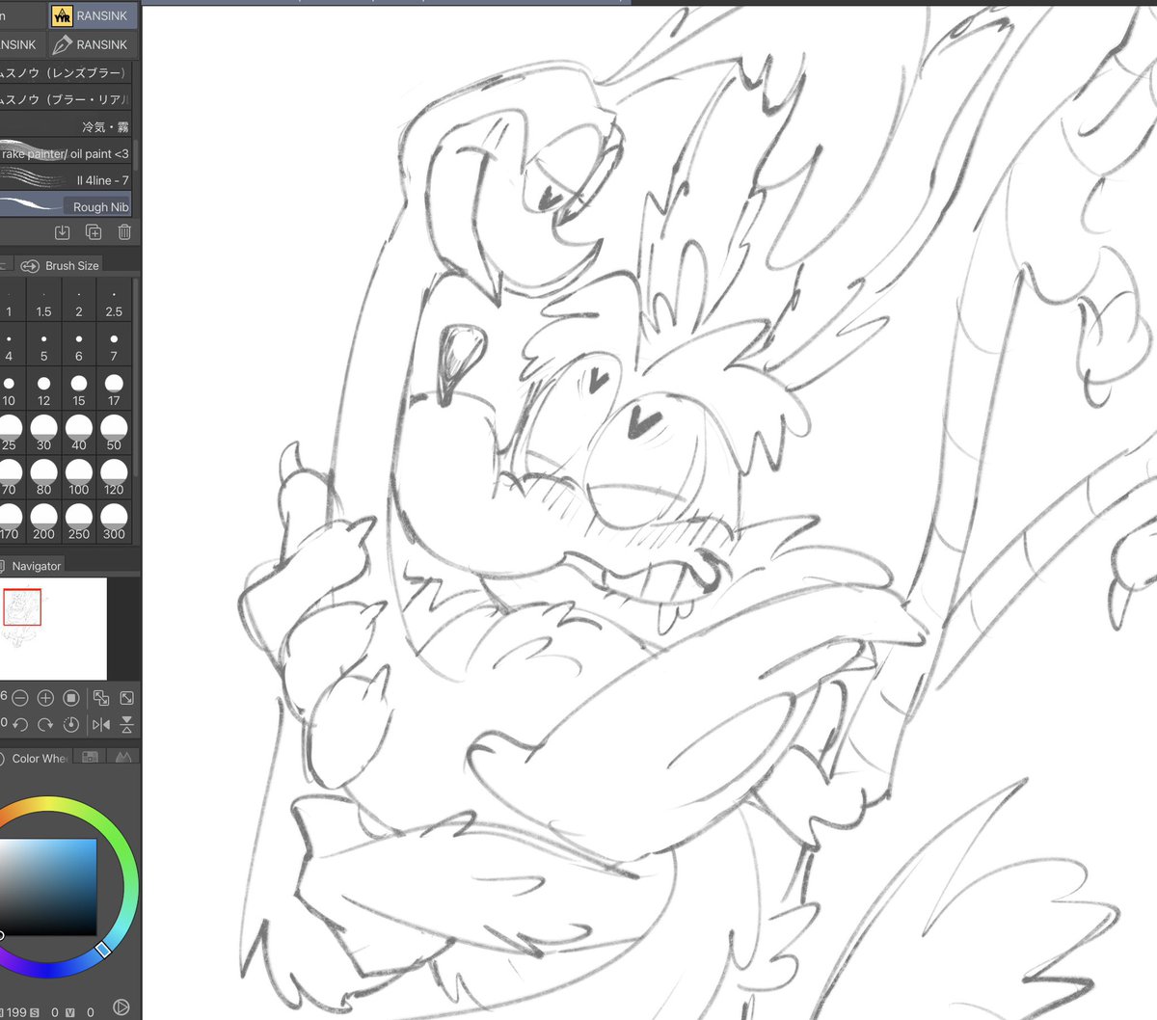Screen dimensions: 1157x1020
Task: Flip canvas vertically in Navigator
Action: [x=126, y=724]
